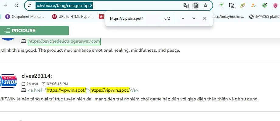Click the 0/2 match counter
Viewport: 280px width, 121px height.
tap(167, 18)
